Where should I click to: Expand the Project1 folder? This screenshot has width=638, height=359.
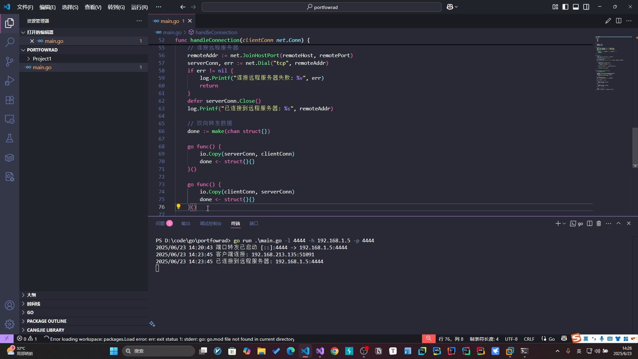point(42,59)
